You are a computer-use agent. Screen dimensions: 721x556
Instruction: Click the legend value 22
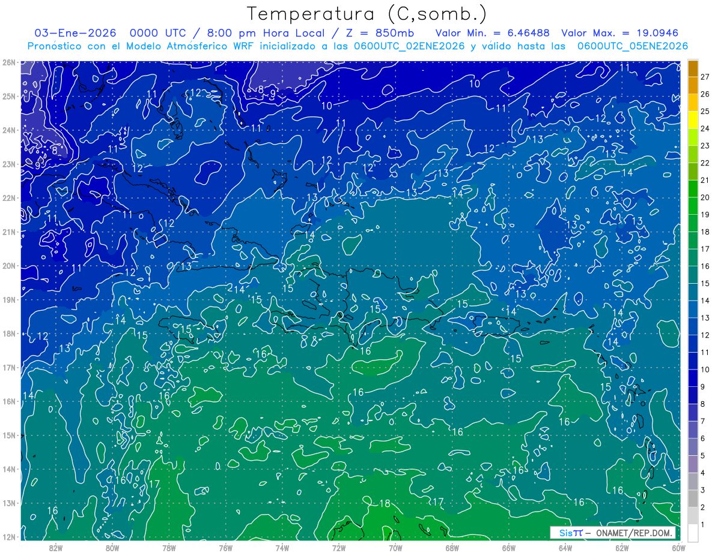click(705, 163)
